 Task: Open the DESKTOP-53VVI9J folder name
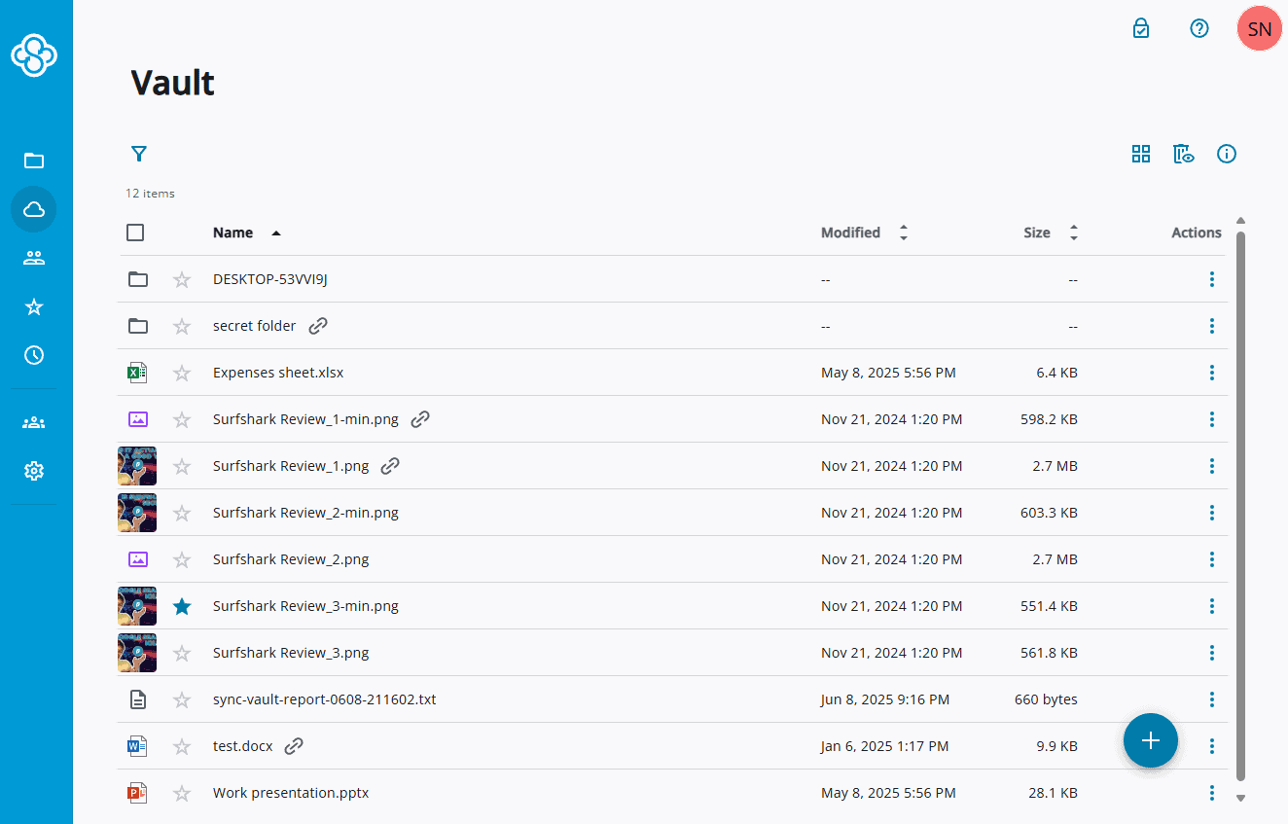coord(270,279)
